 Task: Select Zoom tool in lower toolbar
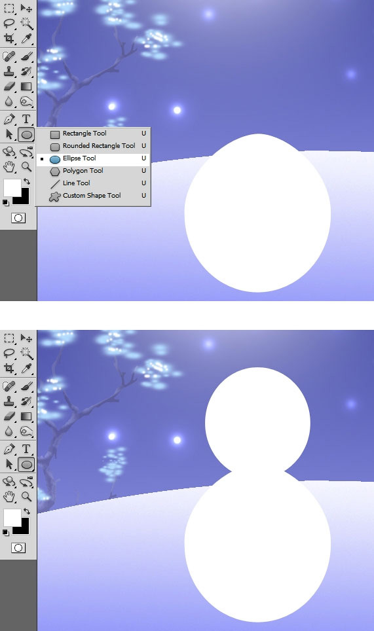point(27,497)
